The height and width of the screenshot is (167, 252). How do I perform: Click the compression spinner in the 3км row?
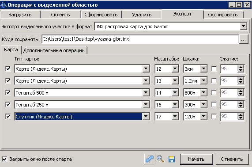point(233,68)
